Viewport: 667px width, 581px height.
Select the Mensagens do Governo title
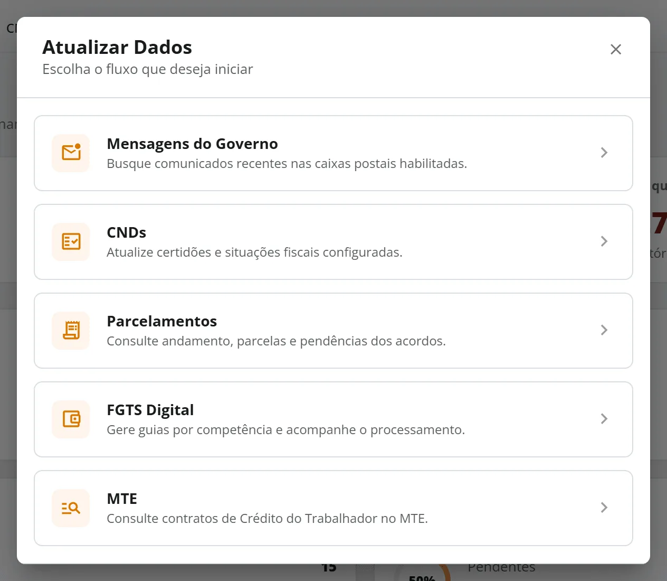click(192, 144)
